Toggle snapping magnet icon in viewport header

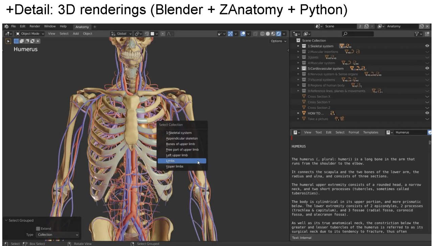[x=147, y=34]
